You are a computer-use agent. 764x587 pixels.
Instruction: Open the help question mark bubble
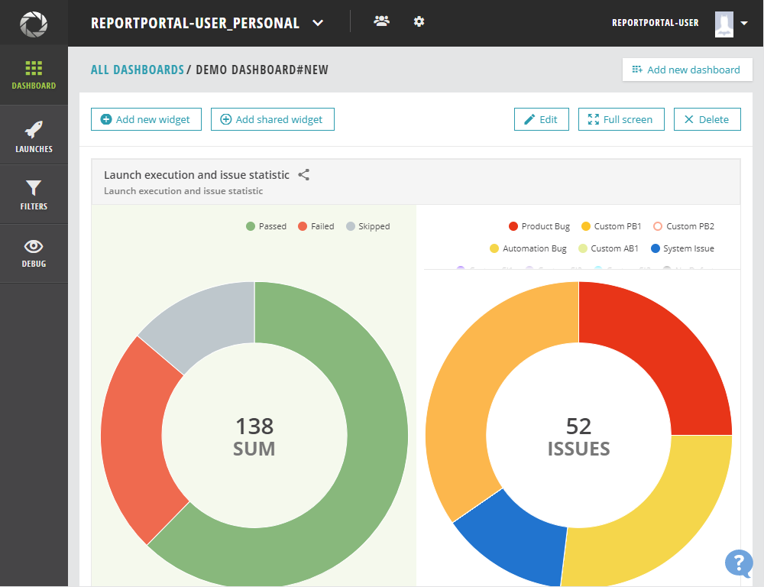click(x=738, y=563)
